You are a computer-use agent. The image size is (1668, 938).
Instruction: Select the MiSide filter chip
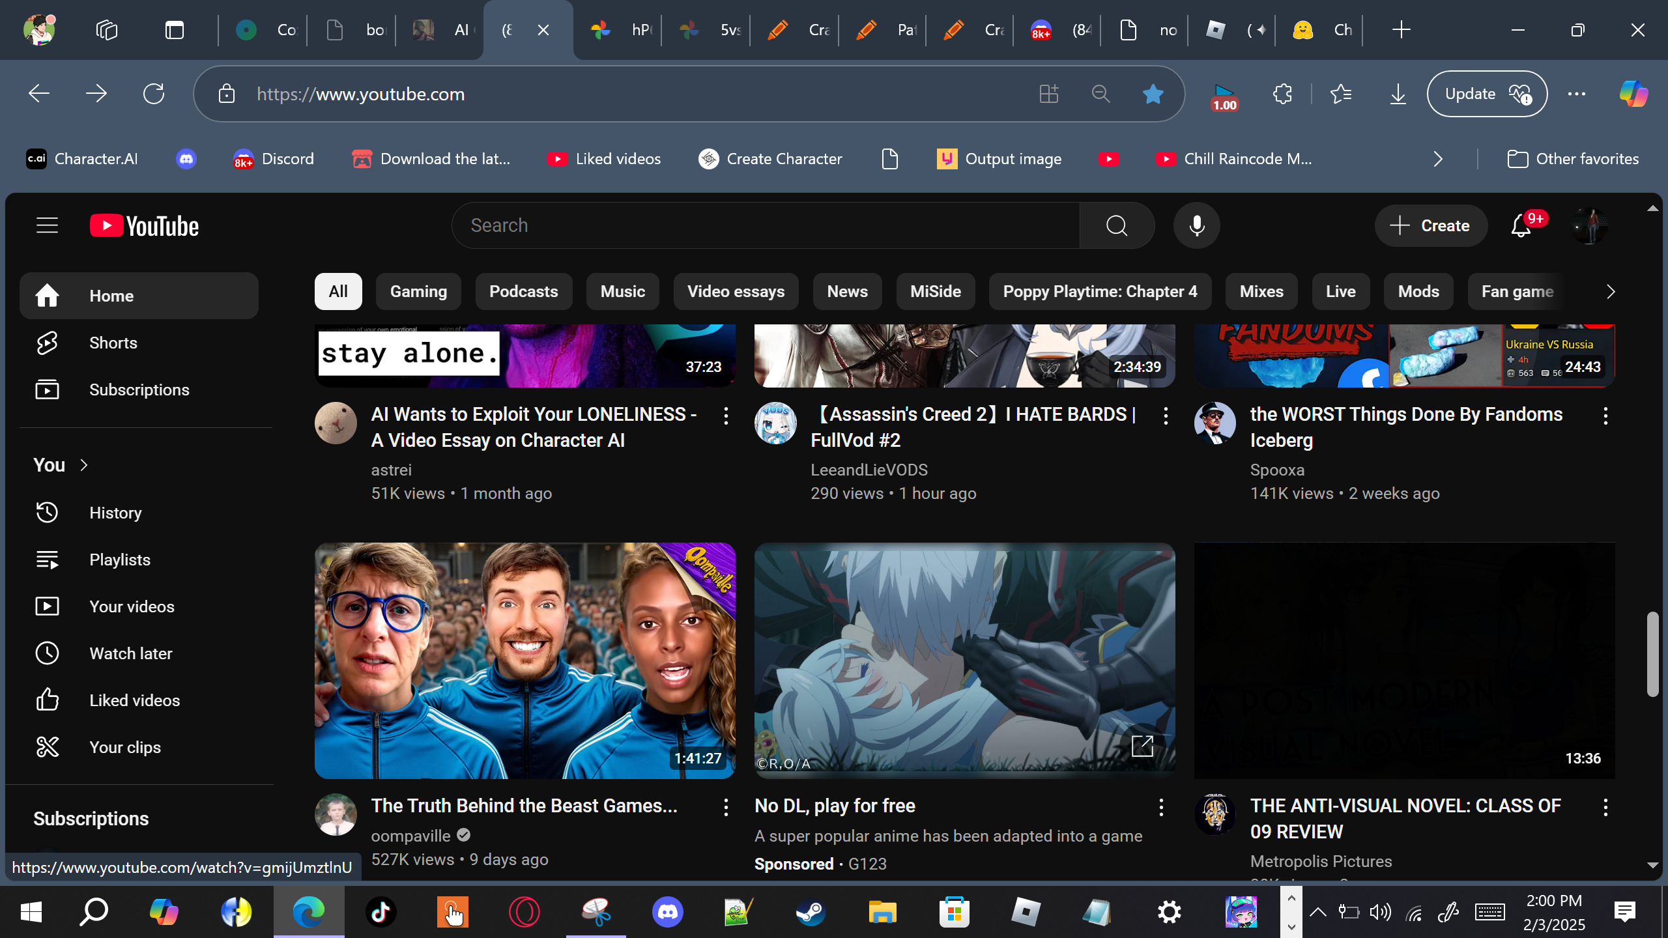coord(936,292)
